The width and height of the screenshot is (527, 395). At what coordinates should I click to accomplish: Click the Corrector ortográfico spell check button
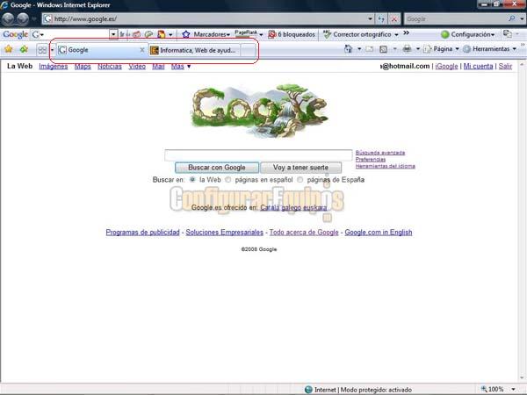[x=357, y=34]
